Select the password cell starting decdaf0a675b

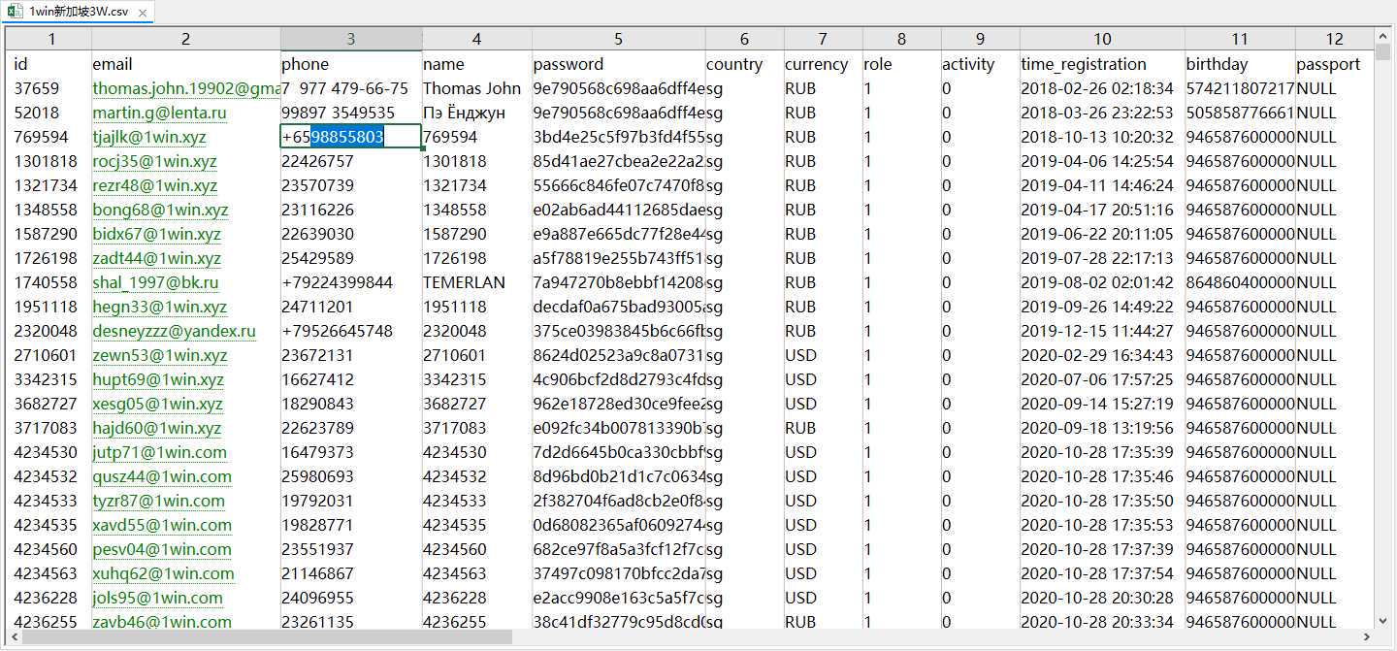pyautogui.click(x=619, y=307)
